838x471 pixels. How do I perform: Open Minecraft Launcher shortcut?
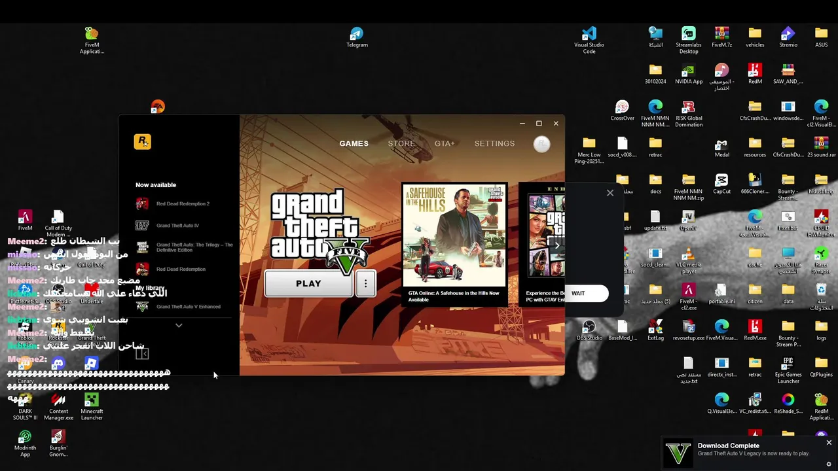pos(92,406)
